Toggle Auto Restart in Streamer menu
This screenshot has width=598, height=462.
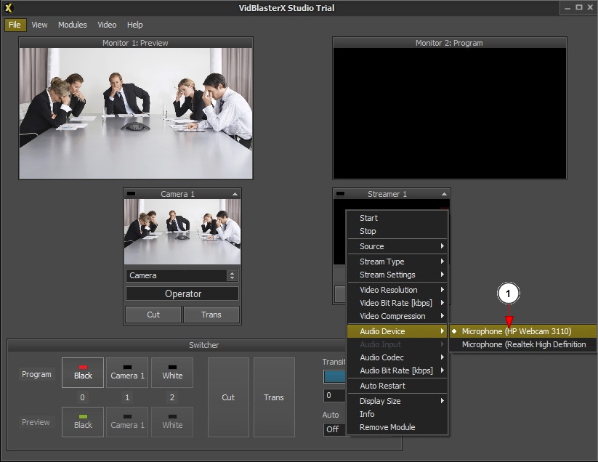[397, 386]
